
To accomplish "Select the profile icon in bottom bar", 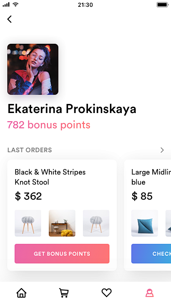I will coord(150,293).
